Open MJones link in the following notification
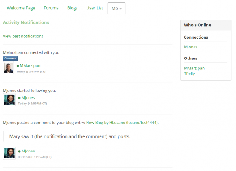This screenshot has width=236, height=171. tap(28, 98)
